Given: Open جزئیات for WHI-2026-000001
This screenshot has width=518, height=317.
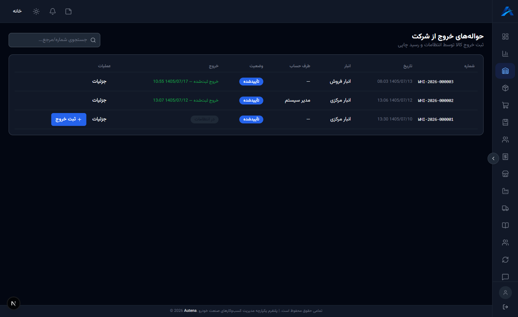Looking at the screenshot, I should click(x=99, y=119).
